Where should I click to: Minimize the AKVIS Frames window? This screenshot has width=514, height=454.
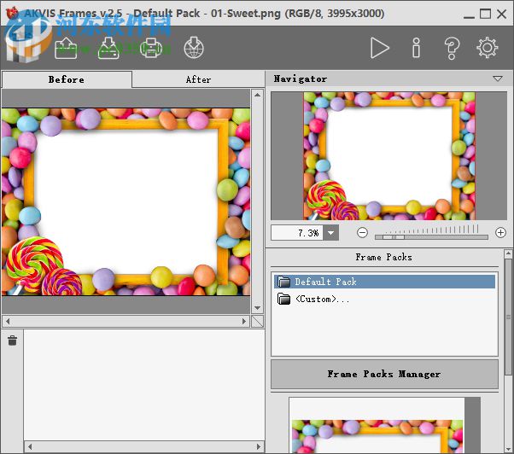click(x=469, y=15)
